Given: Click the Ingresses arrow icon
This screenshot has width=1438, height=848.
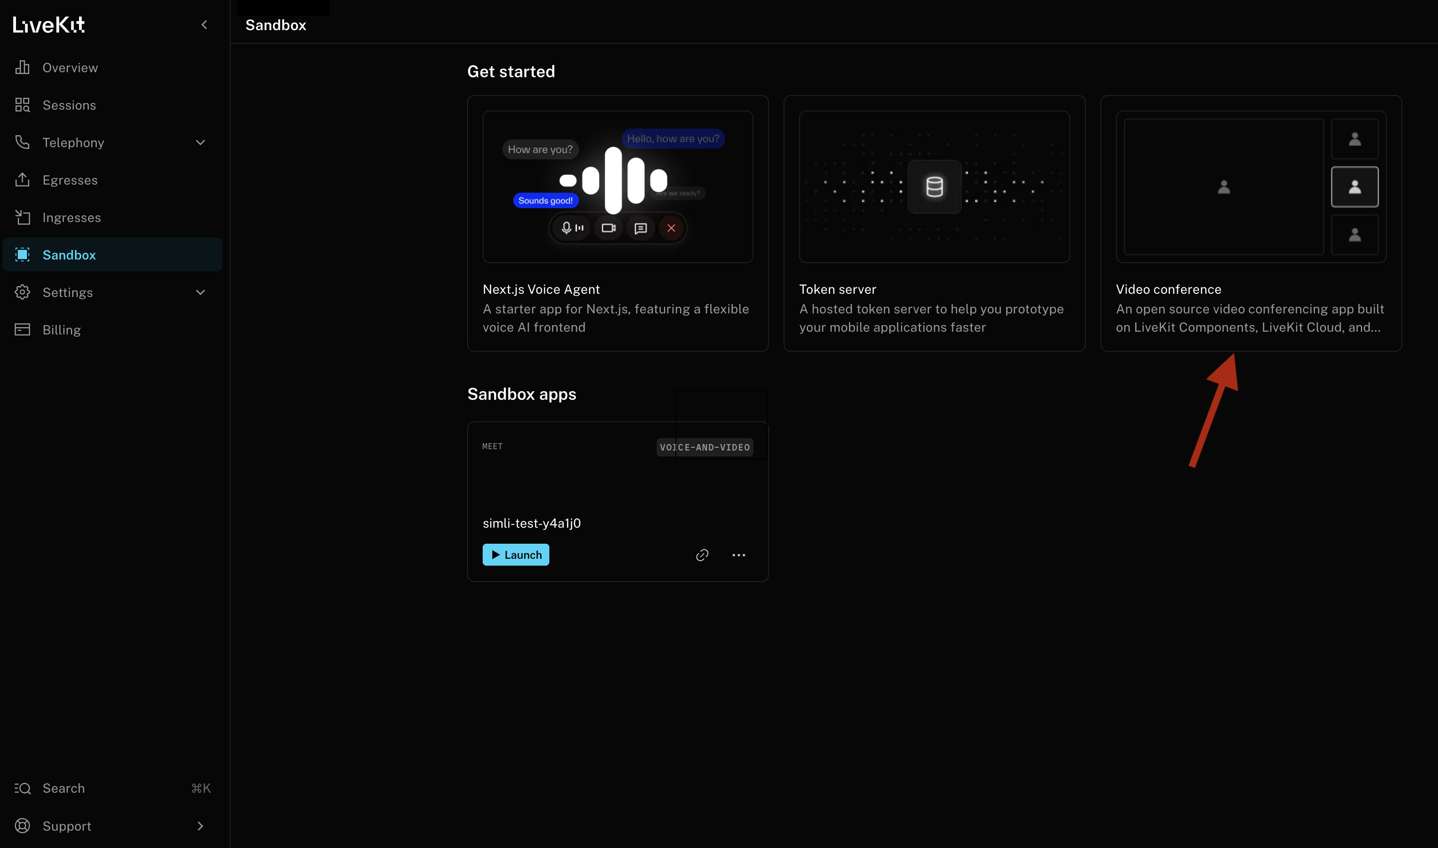Looking at the screenshot, I should (22, 218).
